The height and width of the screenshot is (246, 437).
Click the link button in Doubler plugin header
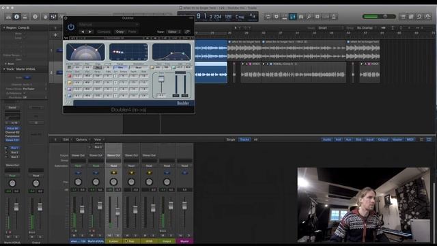click(x=188, y=31)
